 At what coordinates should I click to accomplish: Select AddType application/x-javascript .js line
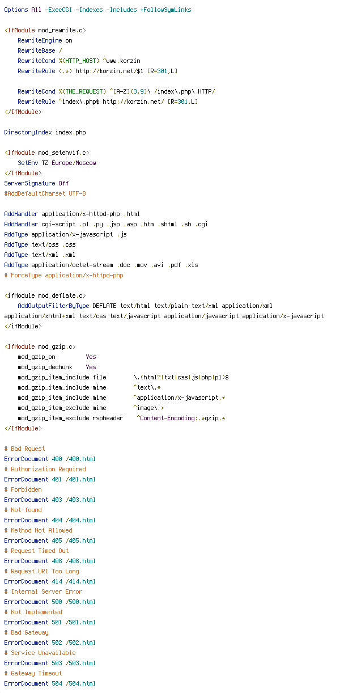65,234
